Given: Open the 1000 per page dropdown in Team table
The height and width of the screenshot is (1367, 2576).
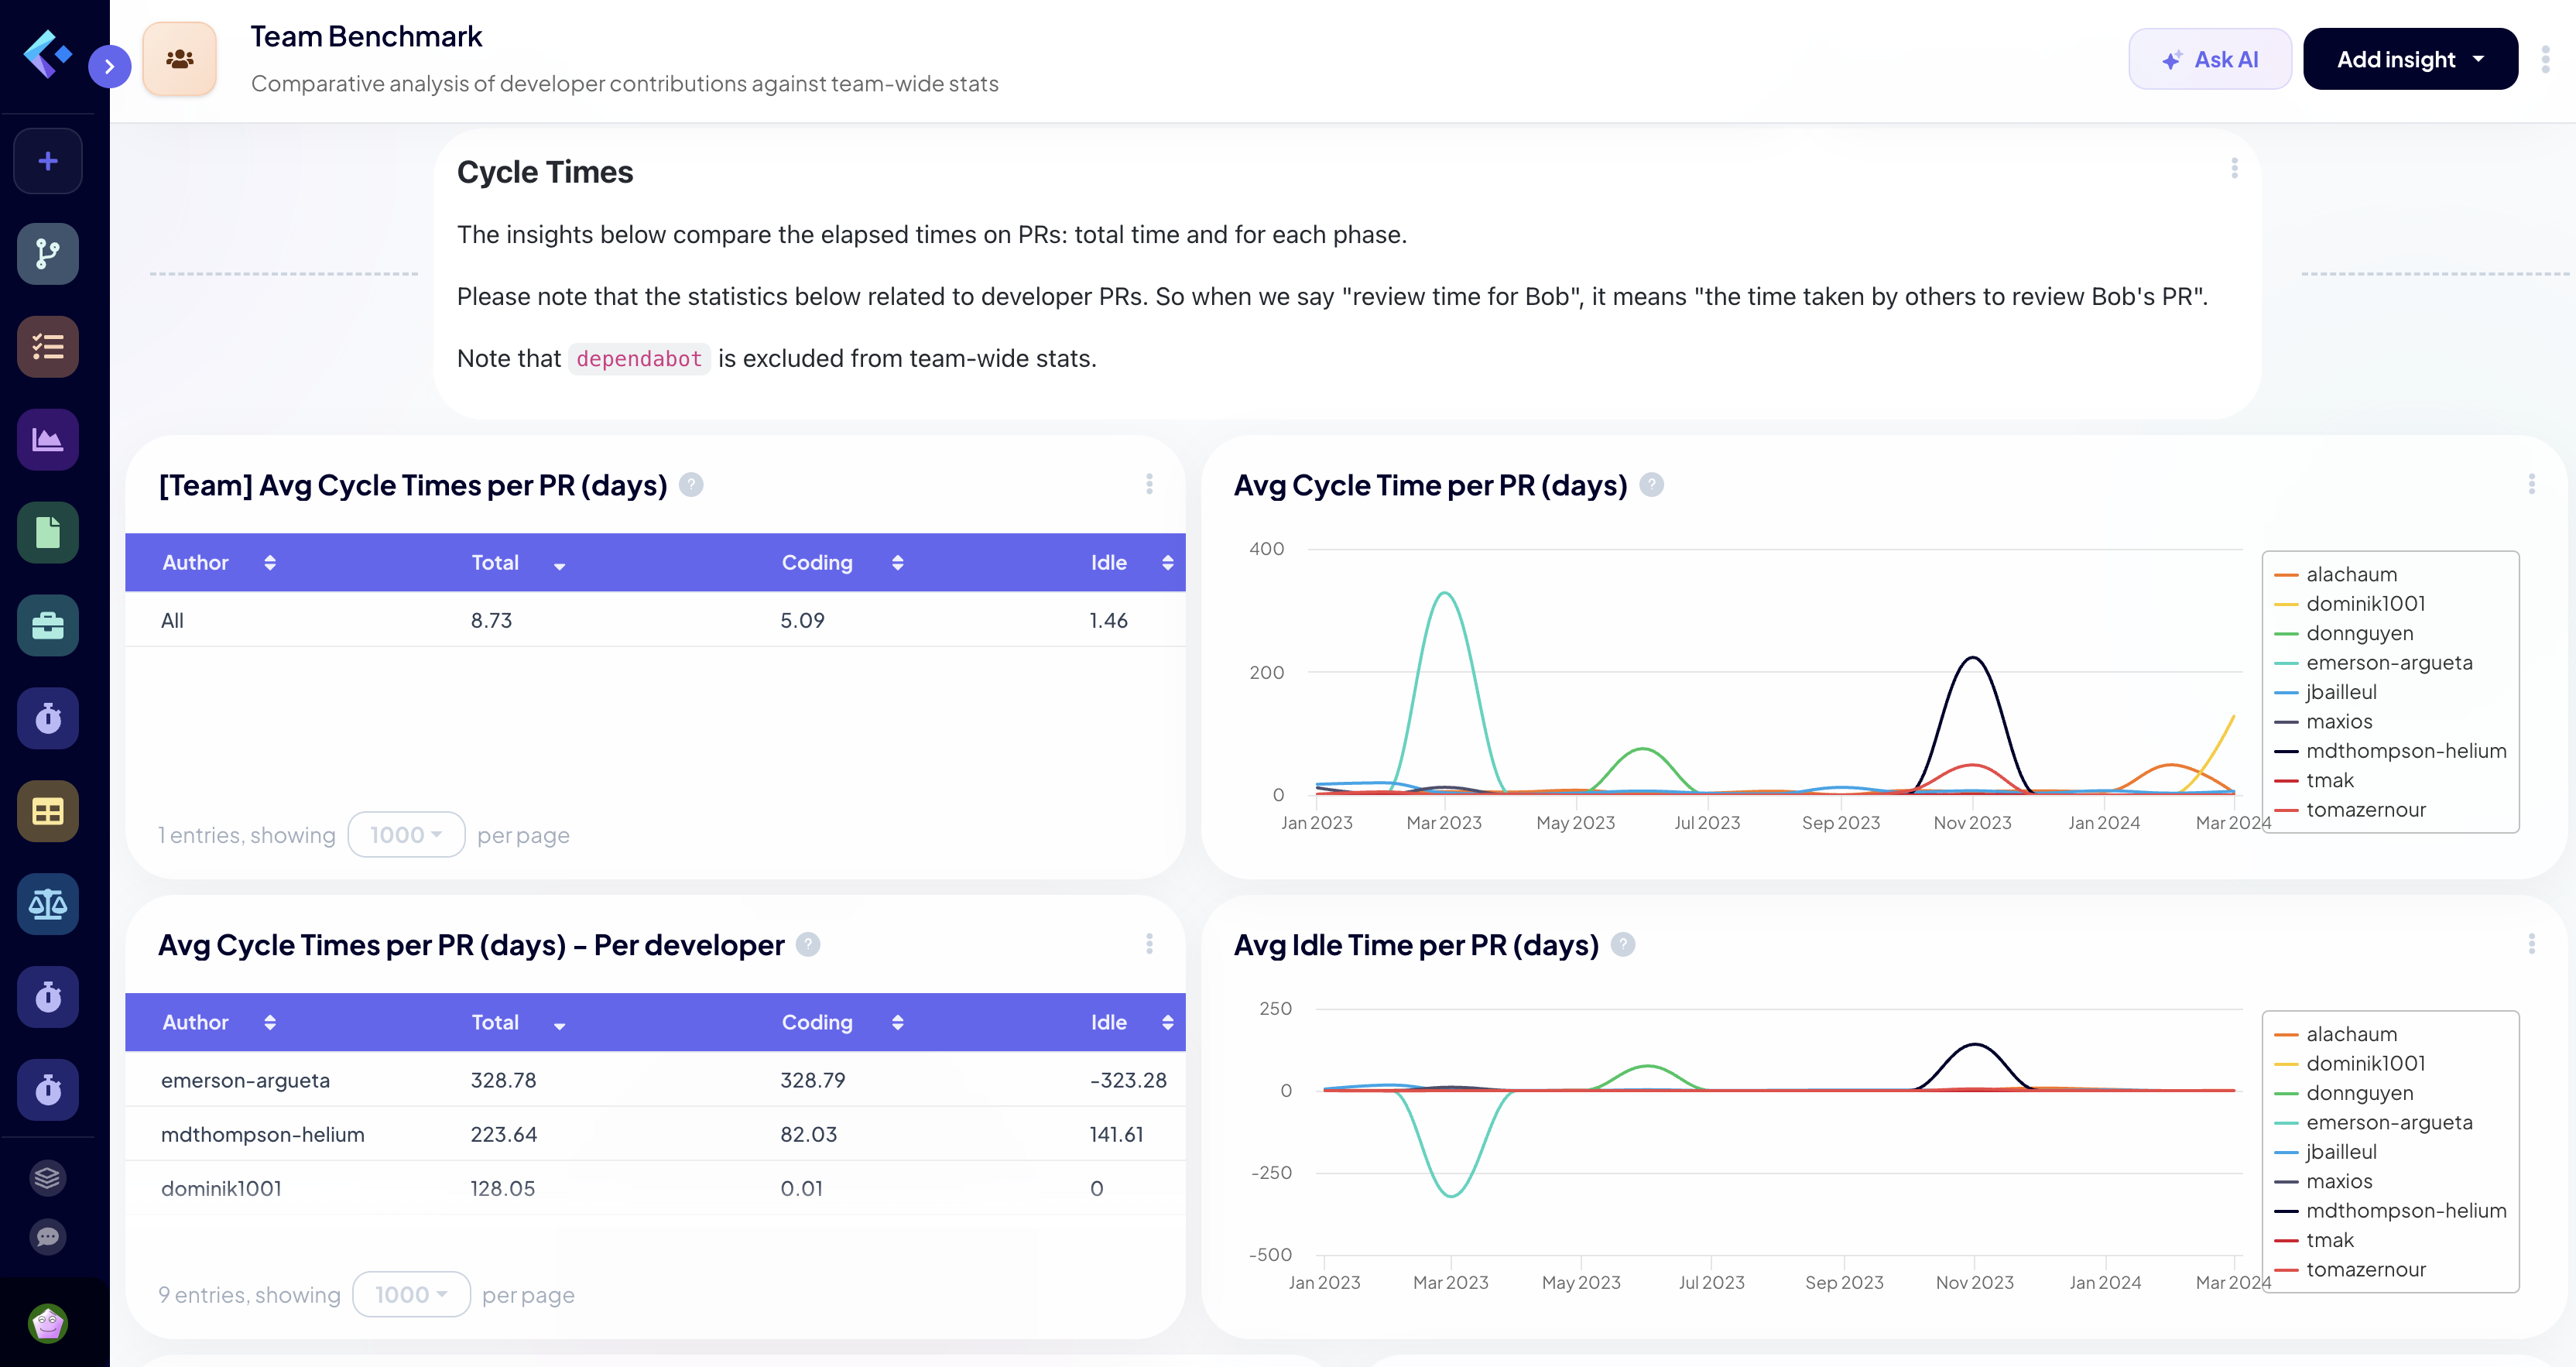Looking at the screenshot, I should 406,835.
